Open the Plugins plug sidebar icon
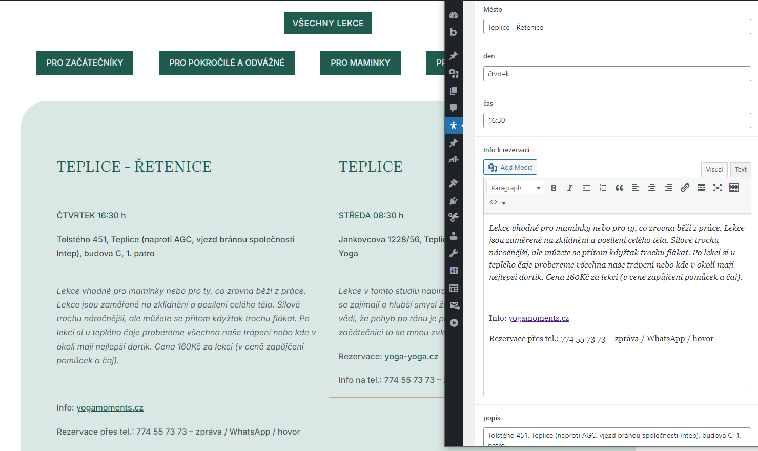The width and height of the screenshot is (758, 451). point(454,200)
